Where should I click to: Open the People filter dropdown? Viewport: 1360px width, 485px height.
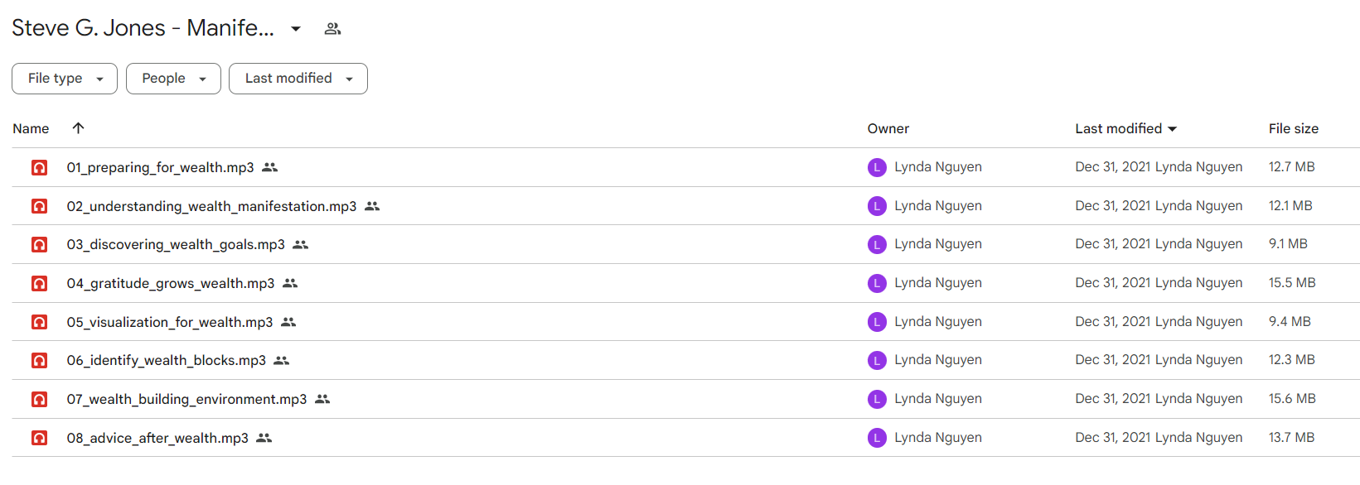tap(173, 79)
